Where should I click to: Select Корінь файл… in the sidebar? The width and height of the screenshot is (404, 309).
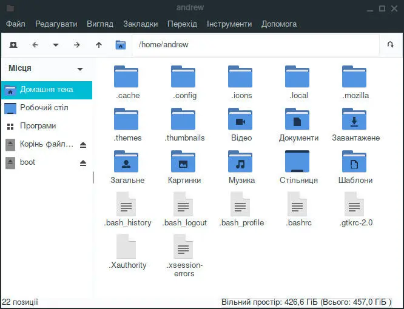[x=39, y=144]
